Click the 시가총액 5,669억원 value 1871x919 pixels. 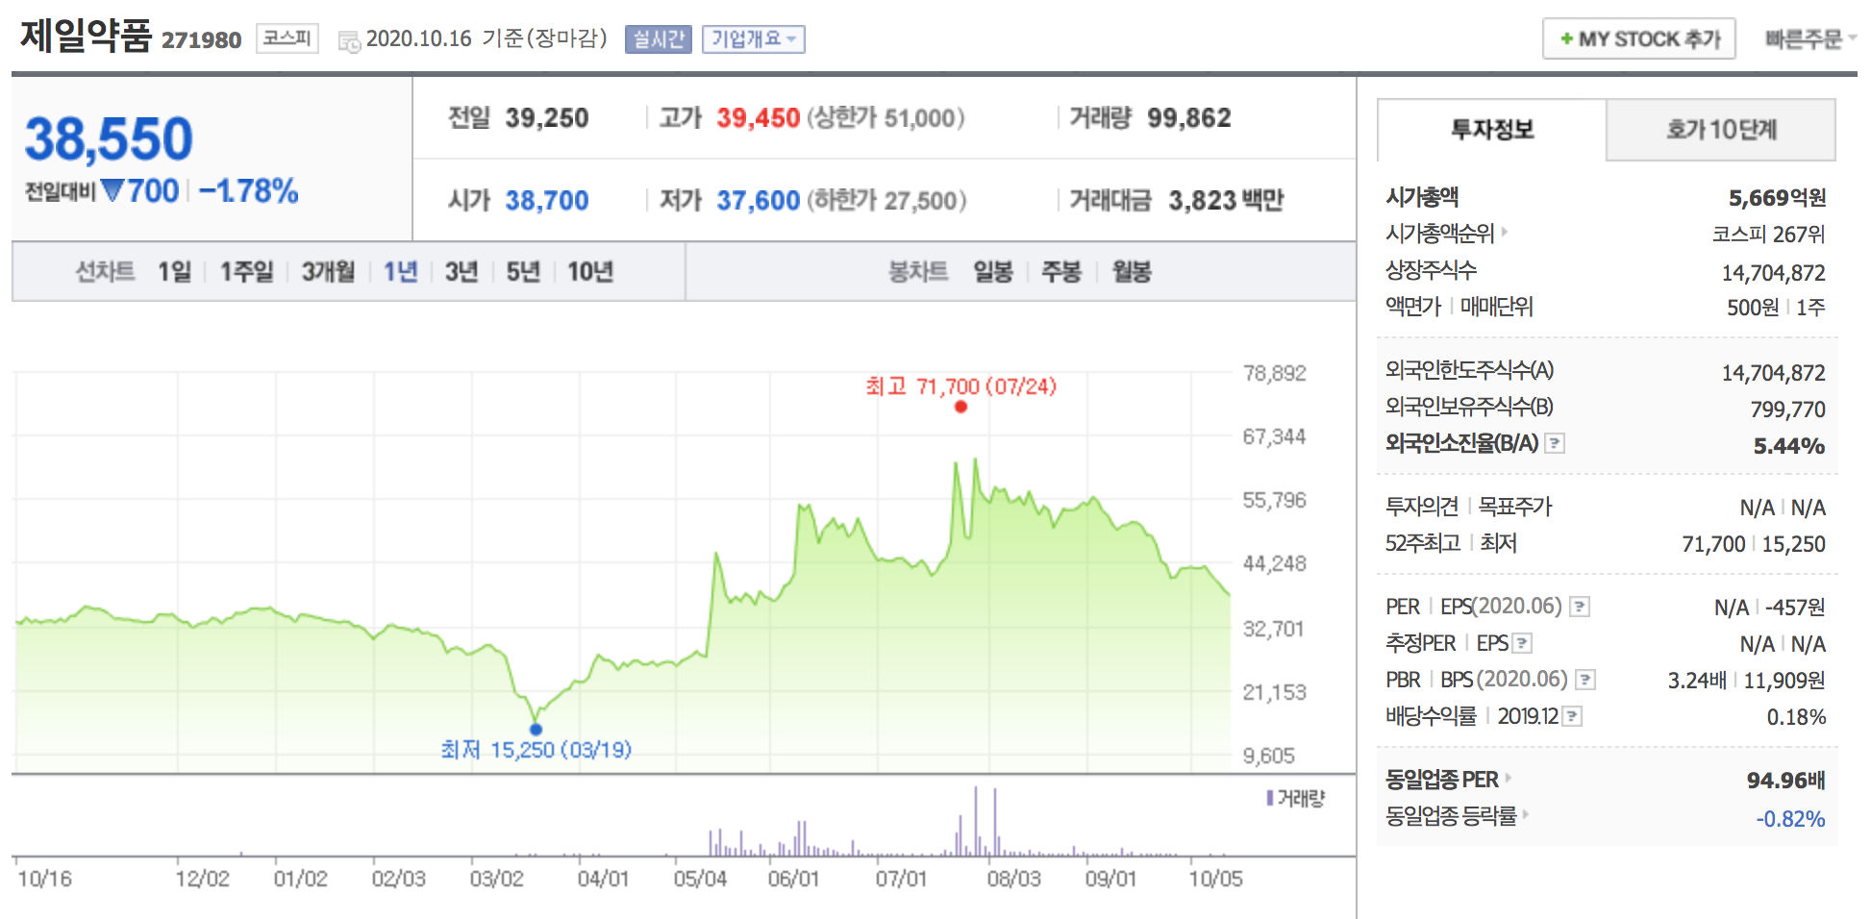(x=1777, y=198)
